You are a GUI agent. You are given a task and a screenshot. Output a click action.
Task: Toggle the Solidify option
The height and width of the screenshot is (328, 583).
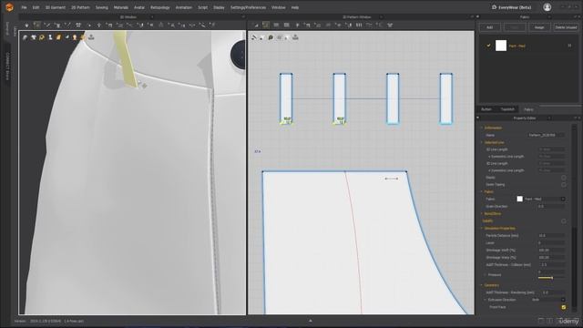click(564, 220)
